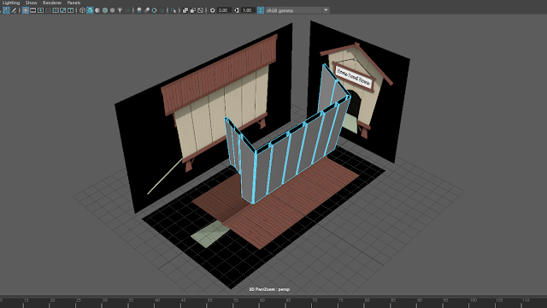Click the film gate icon
The image size is (547, 308).
point(32,10)
